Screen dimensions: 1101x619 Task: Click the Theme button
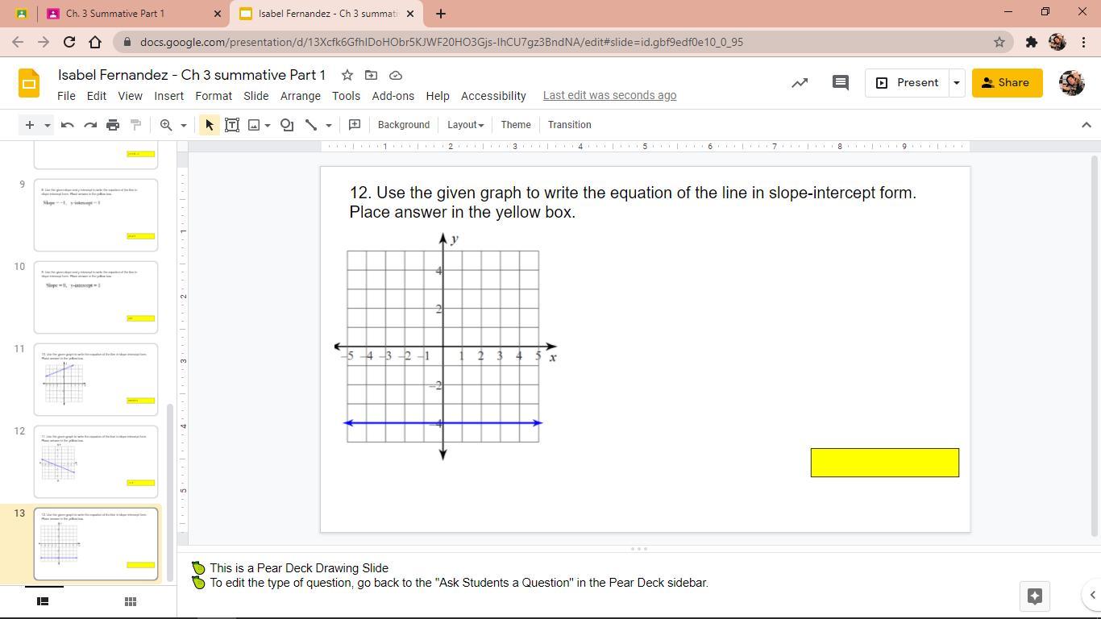click(x=516, y=125)
